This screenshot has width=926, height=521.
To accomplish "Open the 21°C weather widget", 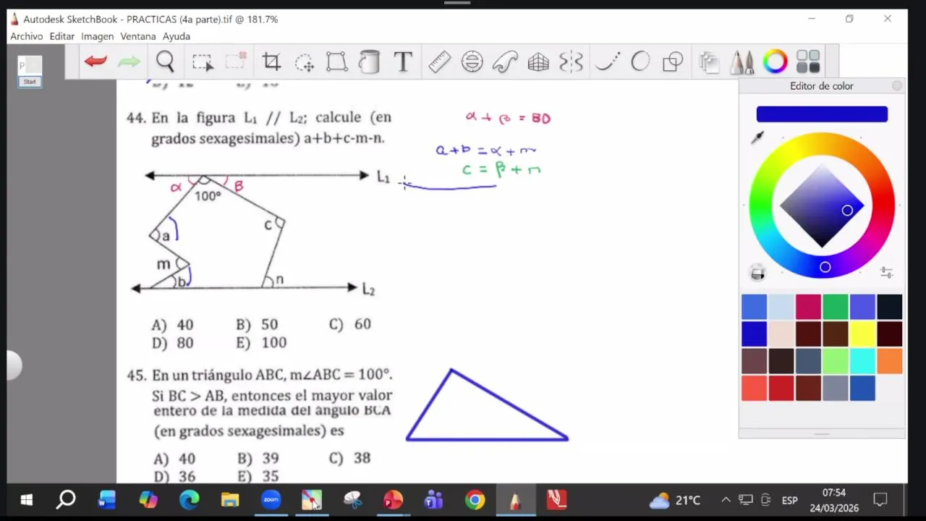I will tap(675, 500).
